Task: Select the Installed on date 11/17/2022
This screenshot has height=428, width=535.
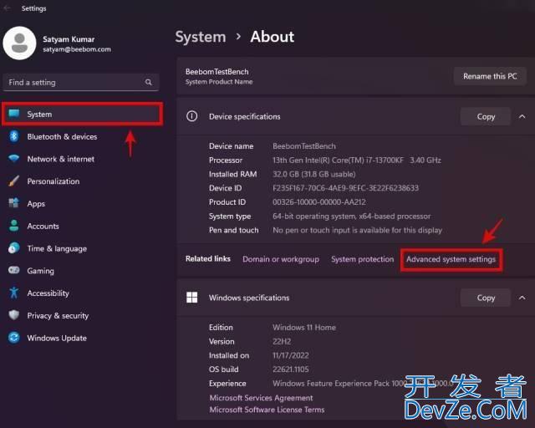Action: pyautogui.click(x=290, y=355)
